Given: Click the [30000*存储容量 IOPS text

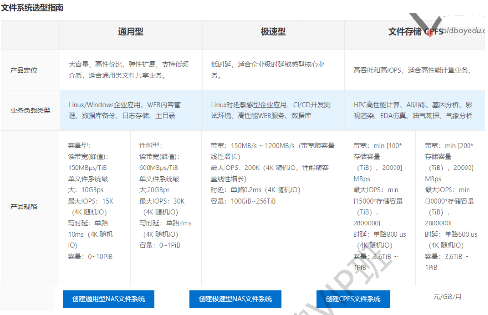Looking at the screenshot, I should pos(450,201).
